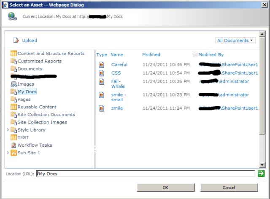
Task: Click into the Location (URL) text field
Action: [x=146, y=174]
